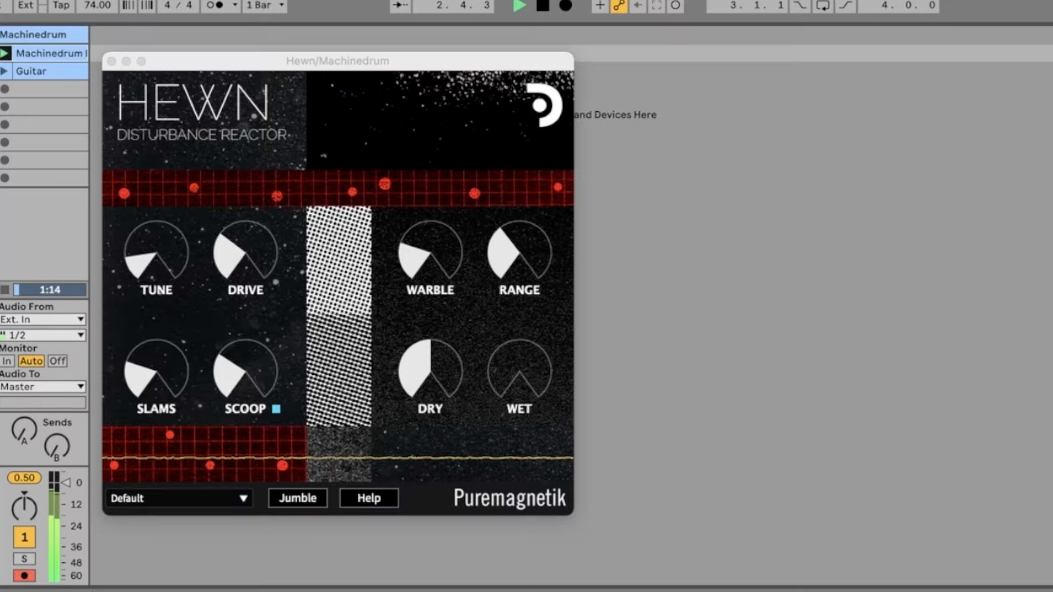
Task: Click the first empty clip slot stop dot
Action: point(5,89)
